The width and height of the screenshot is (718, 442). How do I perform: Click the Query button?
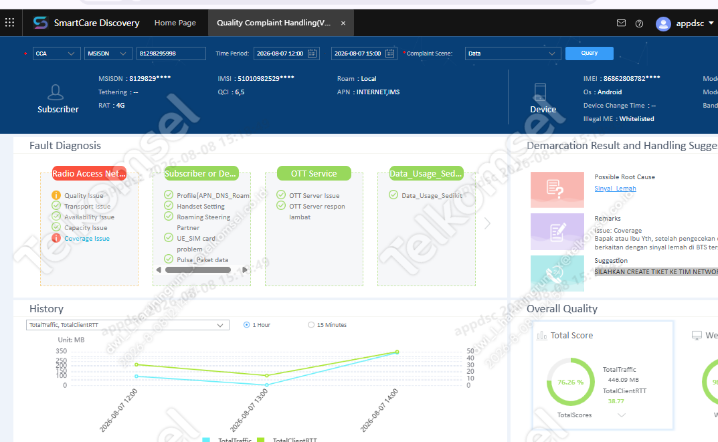590,53
